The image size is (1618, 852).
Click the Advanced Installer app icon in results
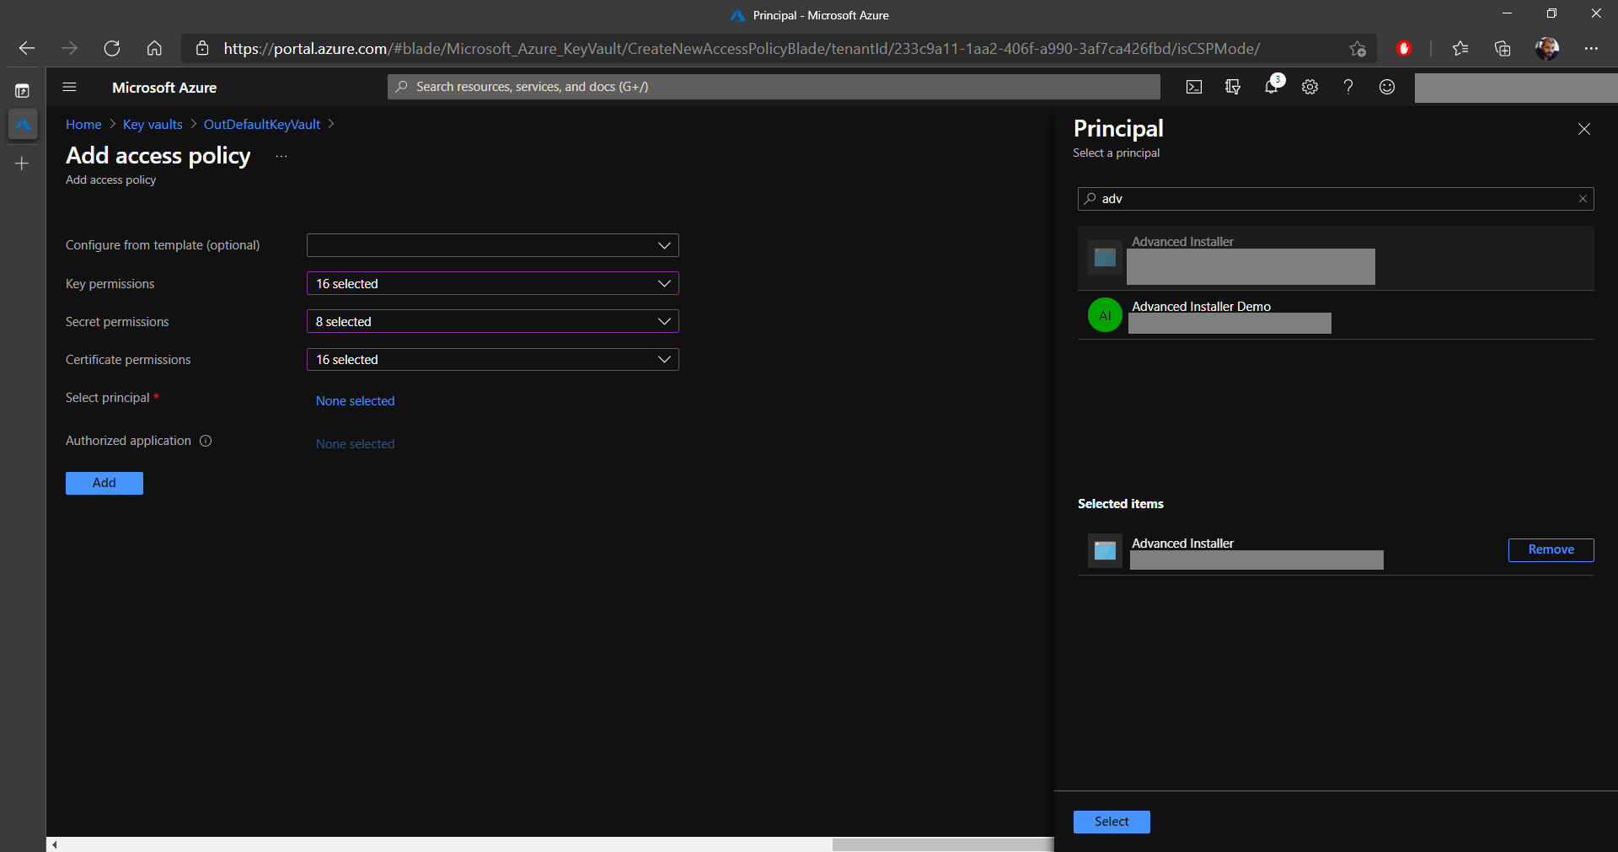tap(1105, 258)
